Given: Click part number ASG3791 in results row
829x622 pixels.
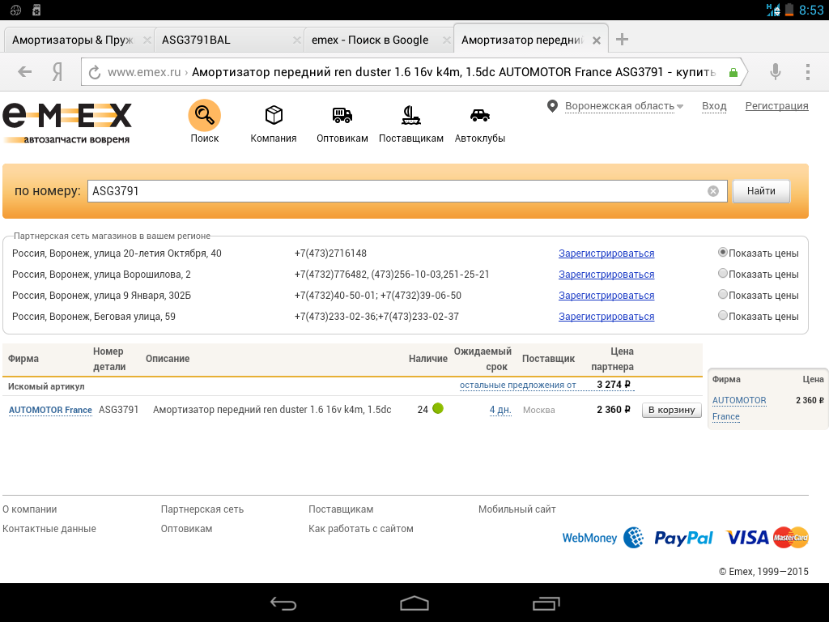Looking at the screenshot, I should pyautogui.click(x=118, y=410).
